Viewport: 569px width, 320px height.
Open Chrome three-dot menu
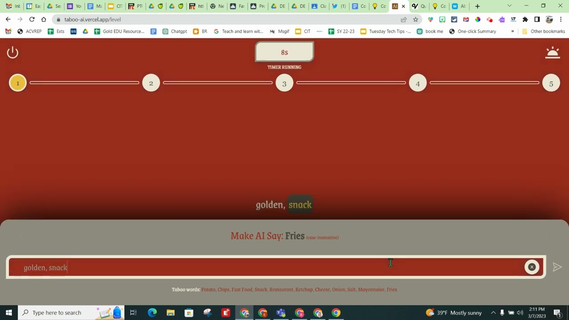[x=561, y=20]
